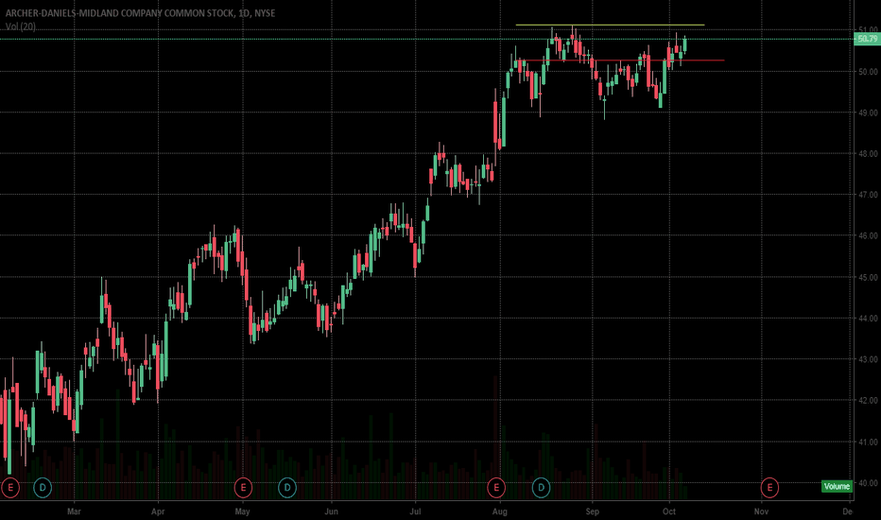Click the Jul label on time axis
This screenshot has height=520, width=881.
[415, 511]
